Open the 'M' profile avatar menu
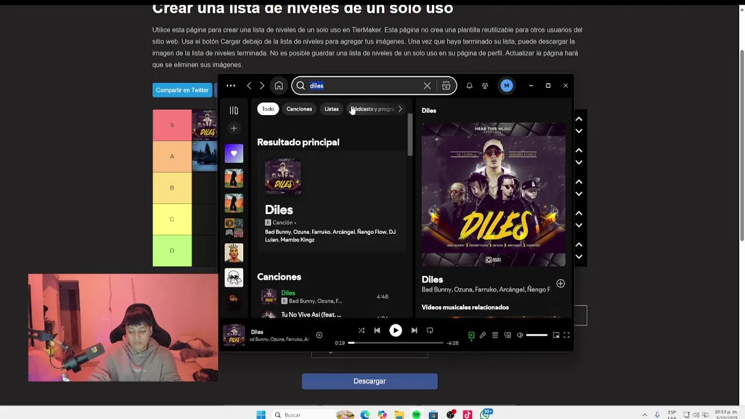 pyautogui.click(x=506, y=86)
